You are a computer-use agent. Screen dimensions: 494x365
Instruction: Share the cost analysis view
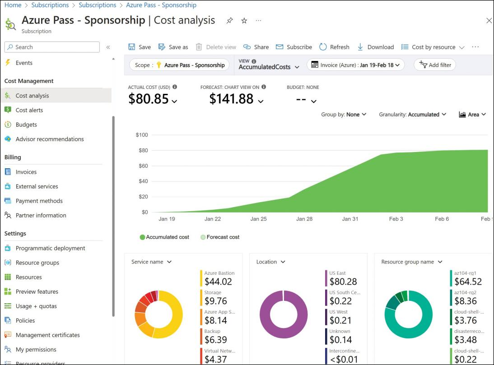[256, 47]
